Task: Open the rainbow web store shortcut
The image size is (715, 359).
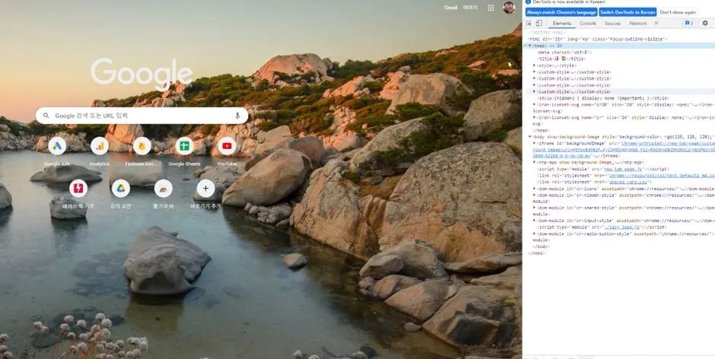Action: click(164, 189)
